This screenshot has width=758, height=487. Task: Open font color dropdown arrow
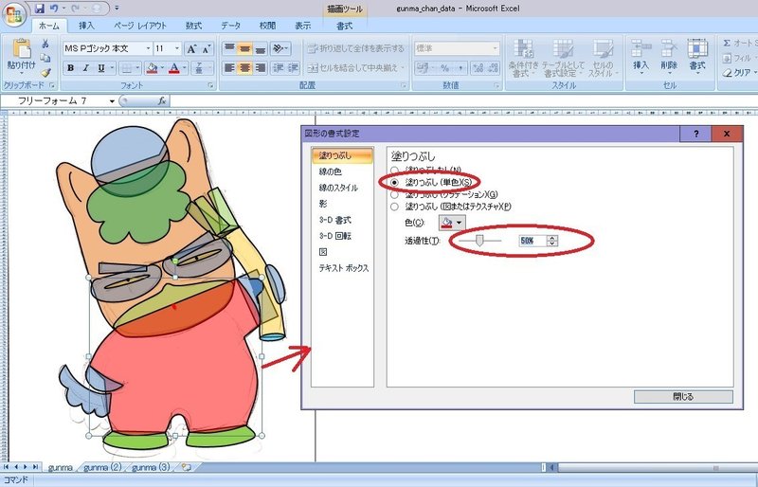click(x=184, y=68)
